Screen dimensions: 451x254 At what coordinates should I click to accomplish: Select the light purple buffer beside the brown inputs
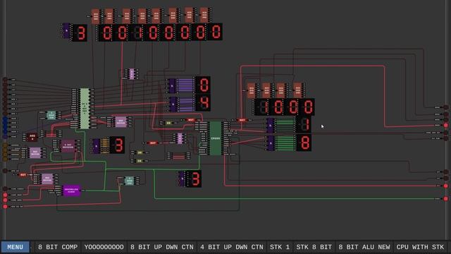(x=35, y=153)
